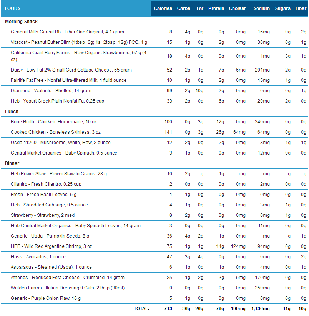Click Walden Farms sodium value 250mg

[x=262, y=288]
